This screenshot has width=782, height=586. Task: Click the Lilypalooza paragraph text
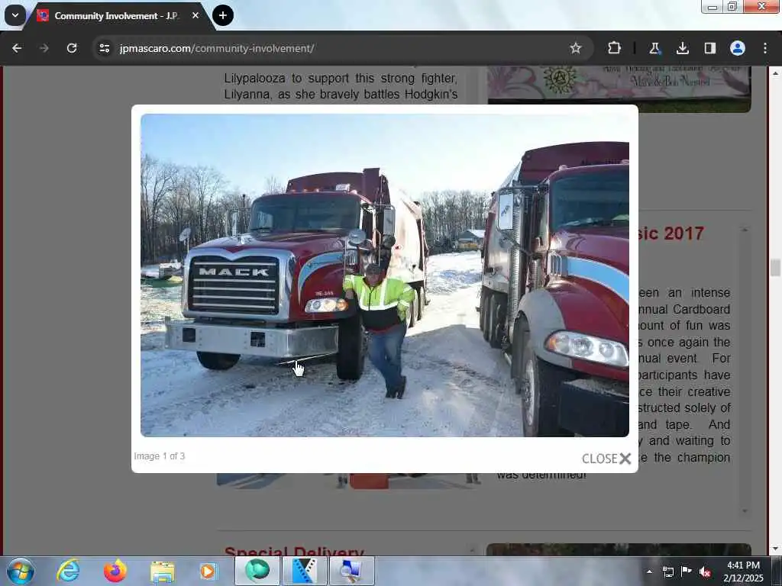click(x=341, y=85)
